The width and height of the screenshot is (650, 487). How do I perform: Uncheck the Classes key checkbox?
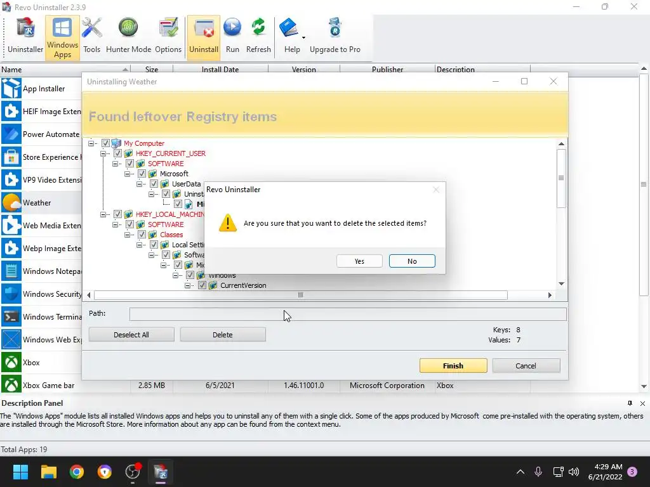142,235
